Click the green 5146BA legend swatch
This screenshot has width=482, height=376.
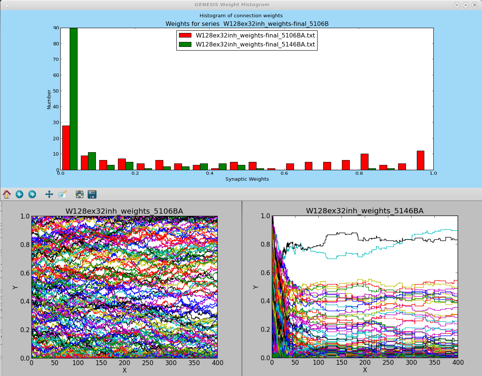tap(185, 45)
